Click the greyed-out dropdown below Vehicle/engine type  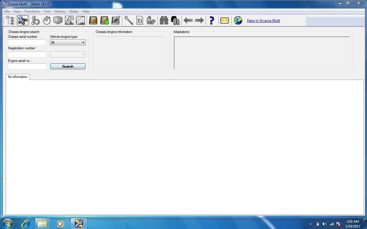(68, 54)
